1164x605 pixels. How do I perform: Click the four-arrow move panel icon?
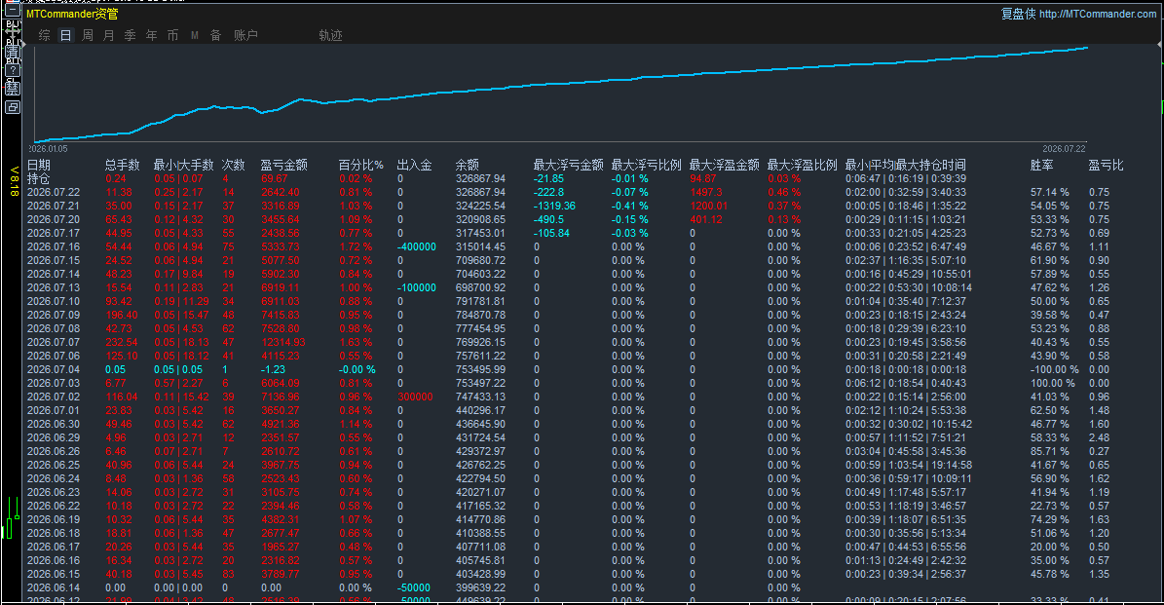pos(13,31)
